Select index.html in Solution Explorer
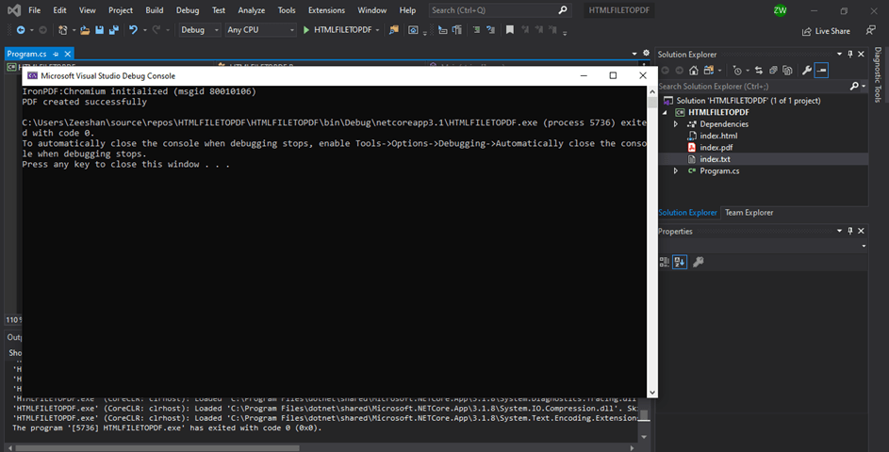889x452 pixels. (718, 136)
